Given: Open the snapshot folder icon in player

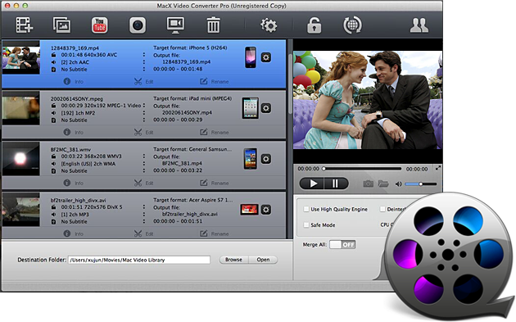Looking at the screenshot, I should click(383, 184).
